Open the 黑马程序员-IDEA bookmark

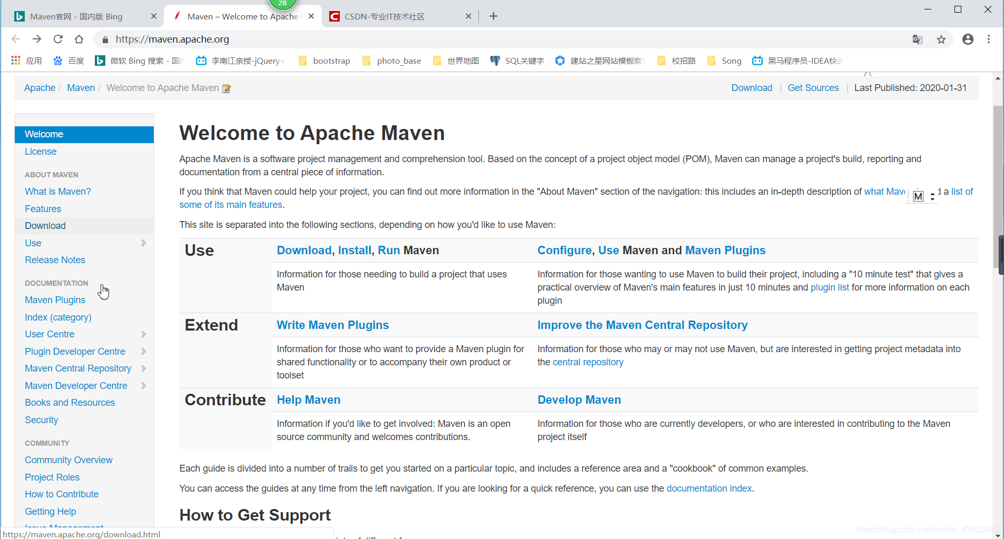798,61
